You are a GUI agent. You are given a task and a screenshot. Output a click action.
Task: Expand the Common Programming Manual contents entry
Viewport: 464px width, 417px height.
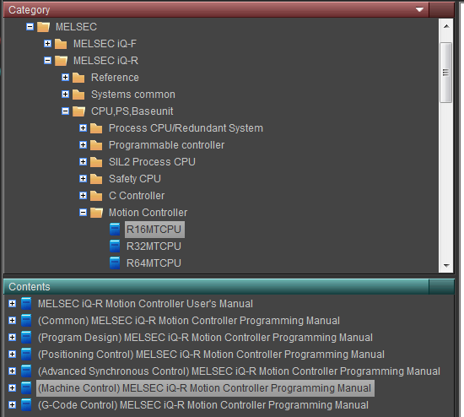pyautogui.click(x=12, y=321)
